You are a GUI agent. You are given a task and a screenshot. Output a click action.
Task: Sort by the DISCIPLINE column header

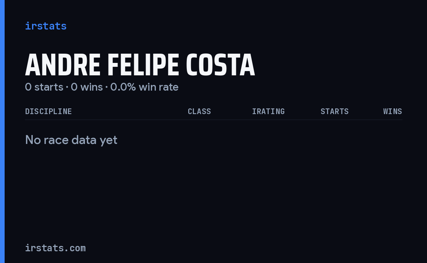(x=48, y=112)
